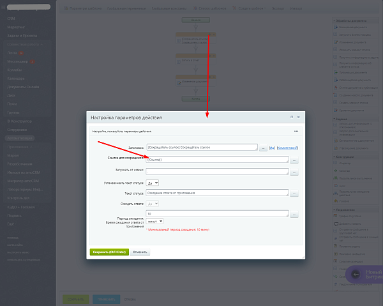Open Маркетинг in the left sidebar

tap(16, 27)
